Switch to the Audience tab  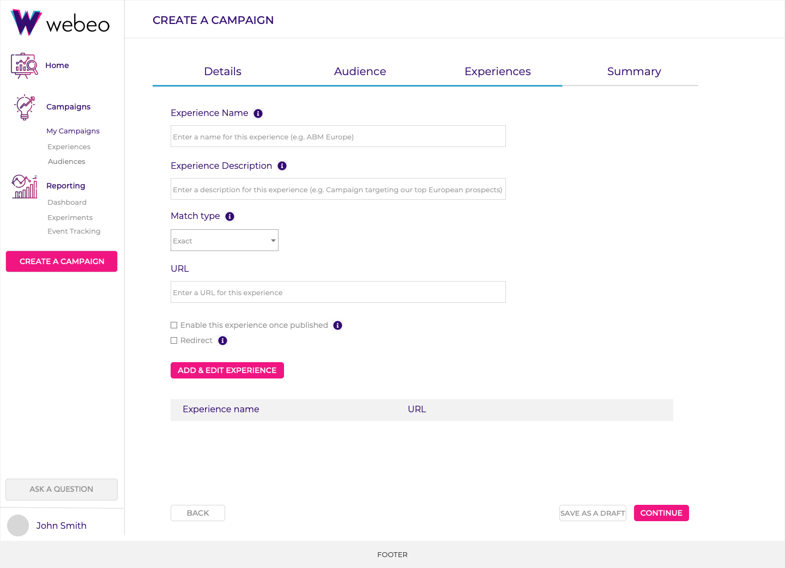pyautogui.click(x=360, y=71)
